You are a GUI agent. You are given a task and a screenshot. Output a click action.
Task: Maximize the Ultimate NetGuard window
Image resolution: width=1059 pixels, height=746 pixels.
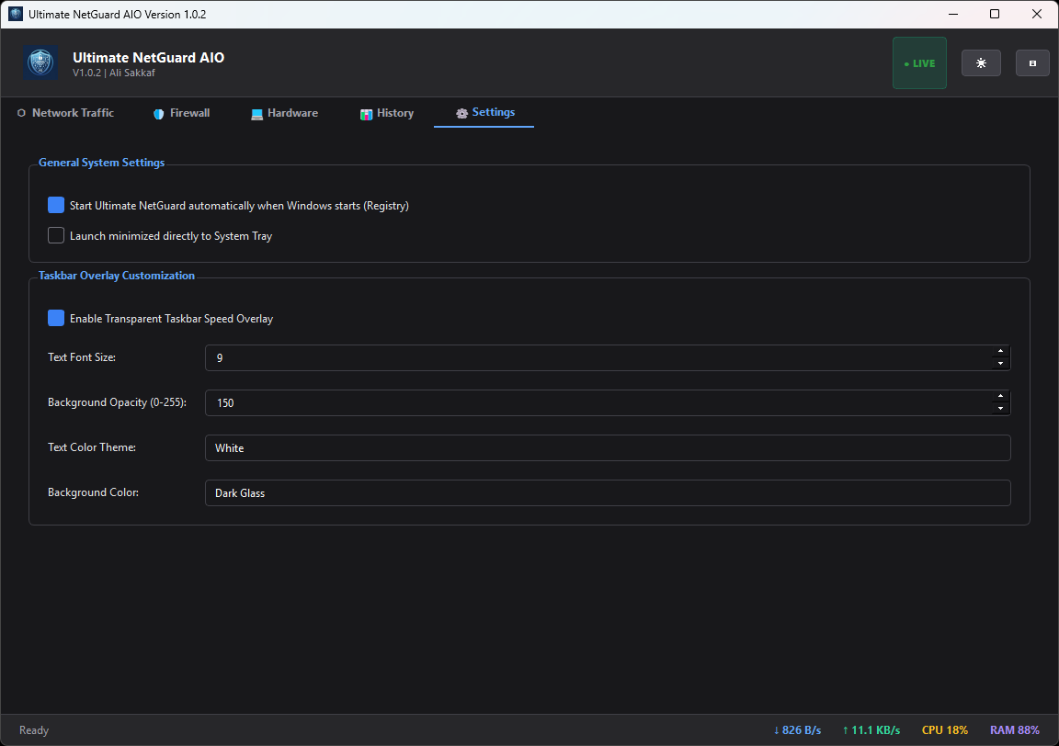(994, 14)
